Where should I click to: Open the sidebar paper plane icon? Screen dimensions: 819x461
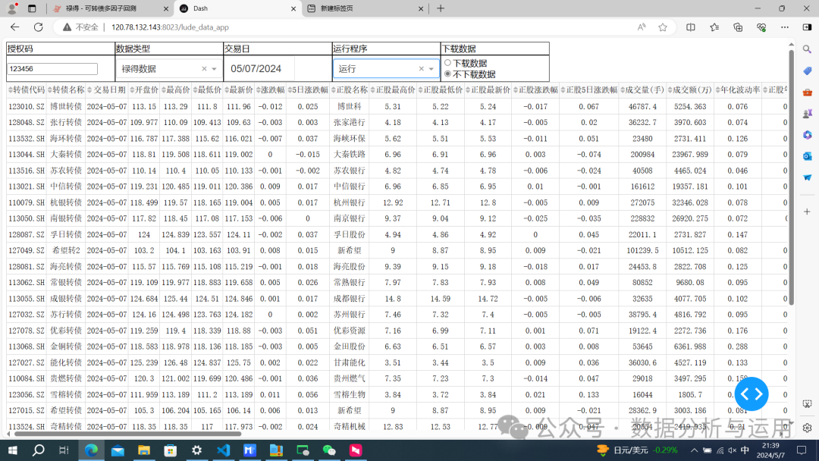[807, 177]
